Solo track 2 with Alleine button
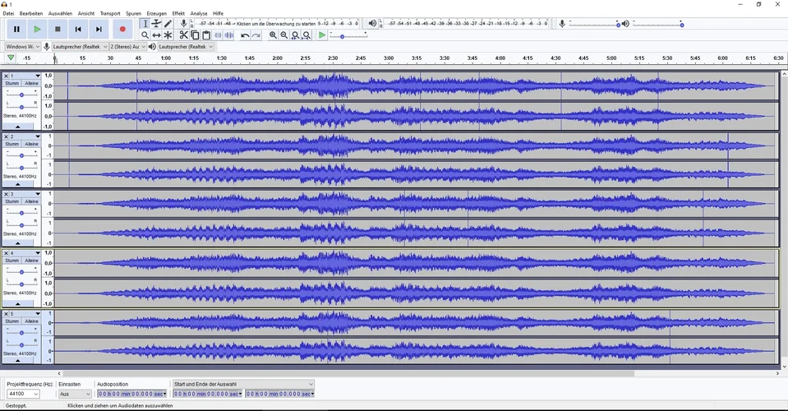Screen dimensions: 788x411 (31, 144)
